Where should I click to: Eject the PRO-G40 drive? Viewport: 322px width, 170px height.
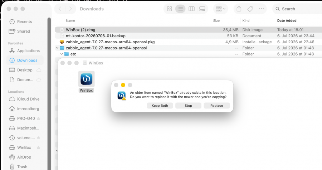pyautogui.click(x=38, y=118)
